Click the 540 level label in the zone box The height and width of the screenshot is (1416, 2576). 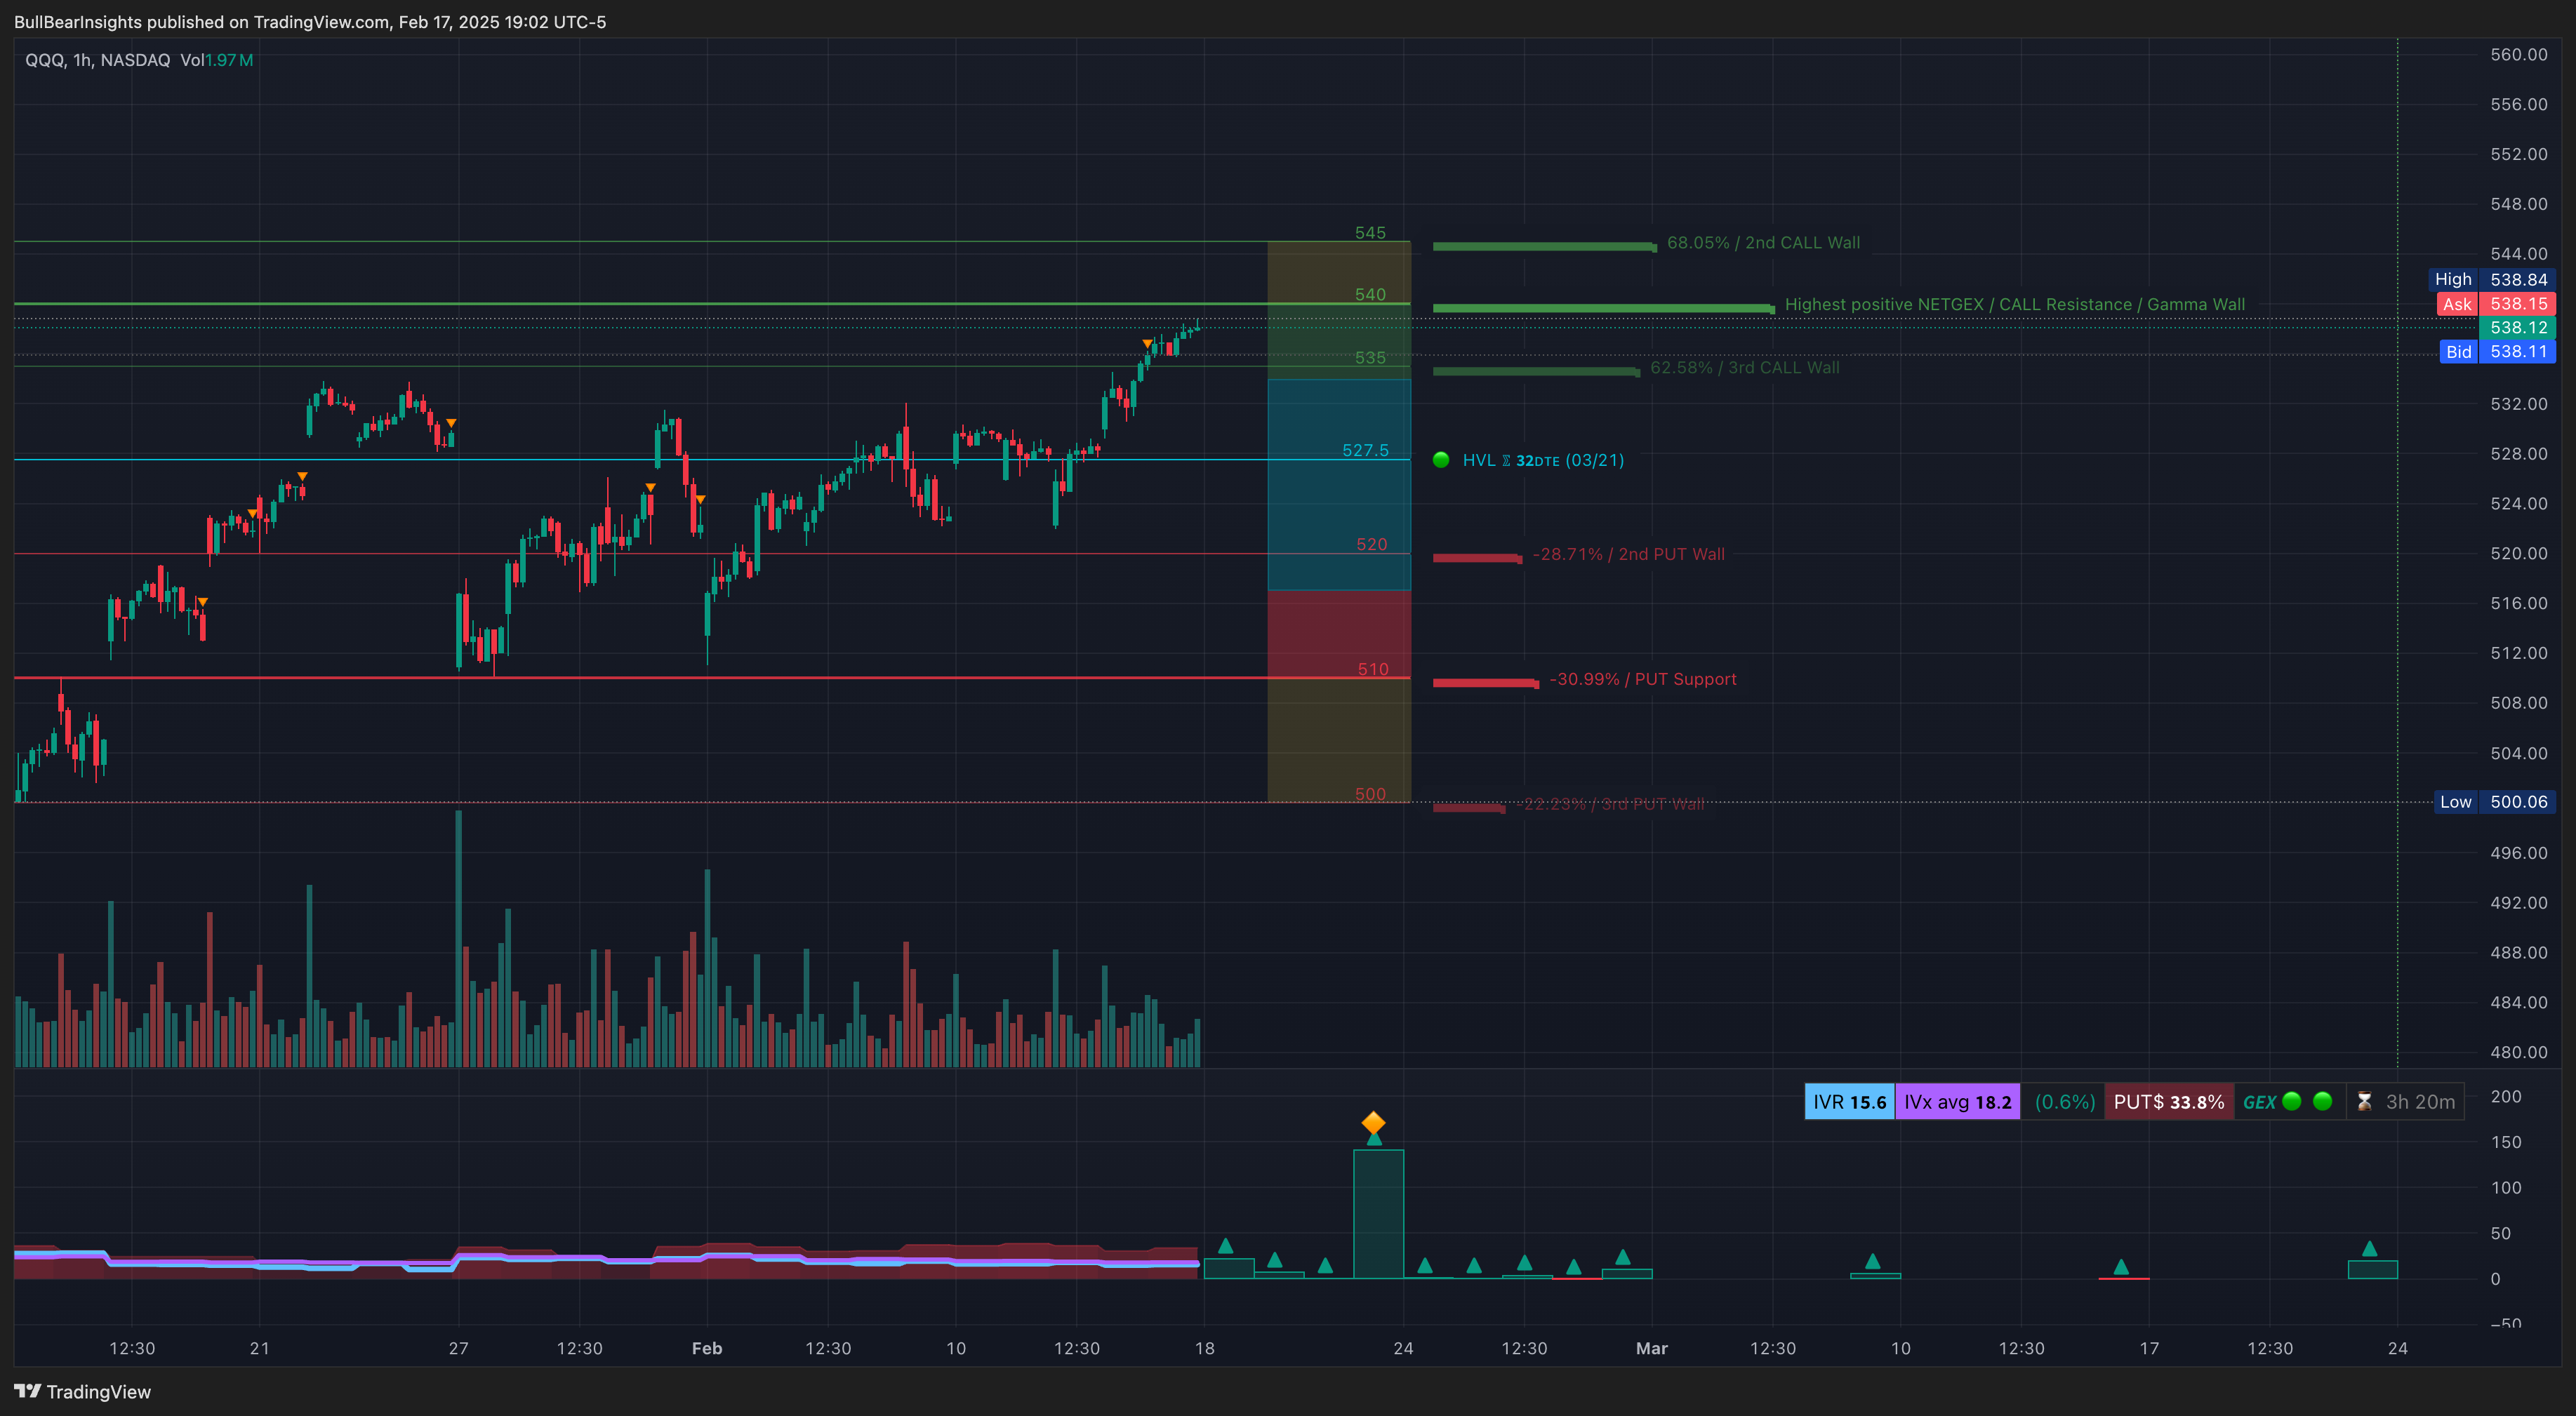click(1370, 294)
